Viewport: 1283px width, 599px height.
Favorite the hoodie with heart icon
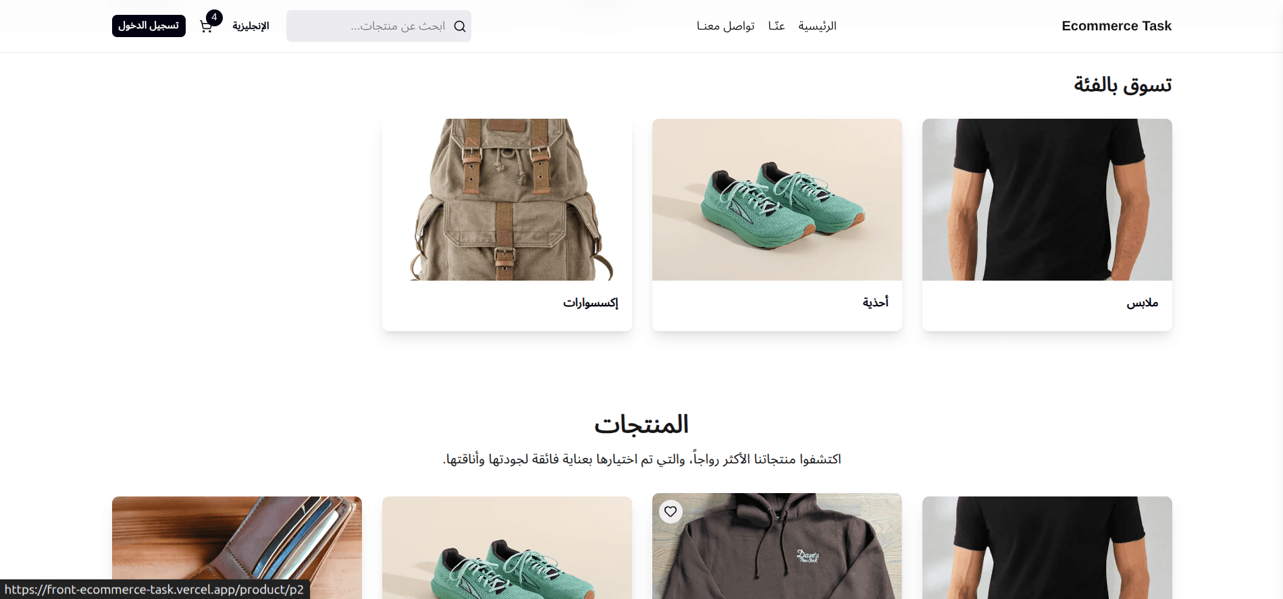point(671,511)
